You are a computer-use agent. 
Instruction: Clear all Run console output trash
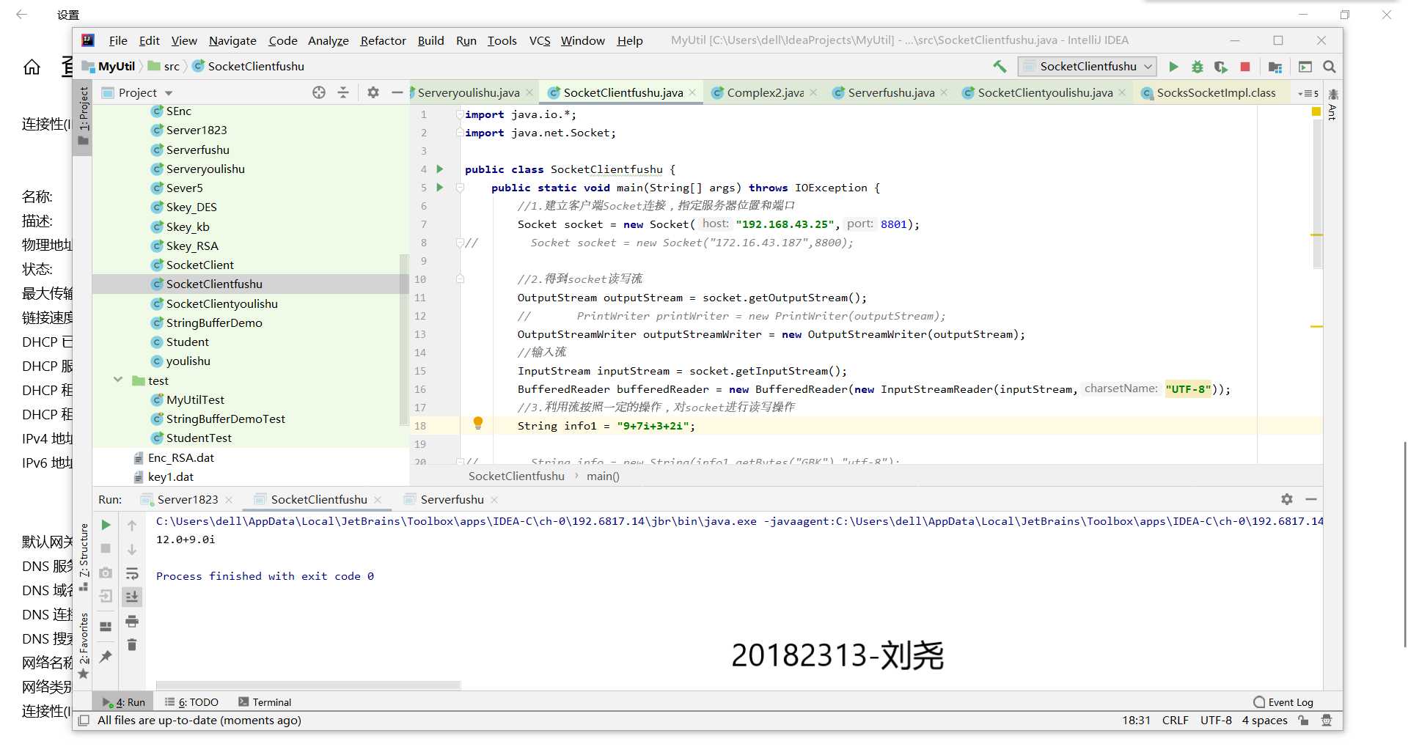pyautogui.click(x=132, y=645)
